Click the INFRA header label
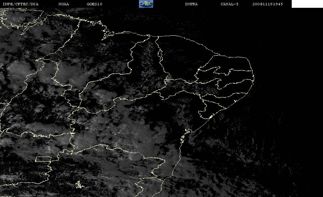The width and height of the screenshot is (323, 197). 192,4
